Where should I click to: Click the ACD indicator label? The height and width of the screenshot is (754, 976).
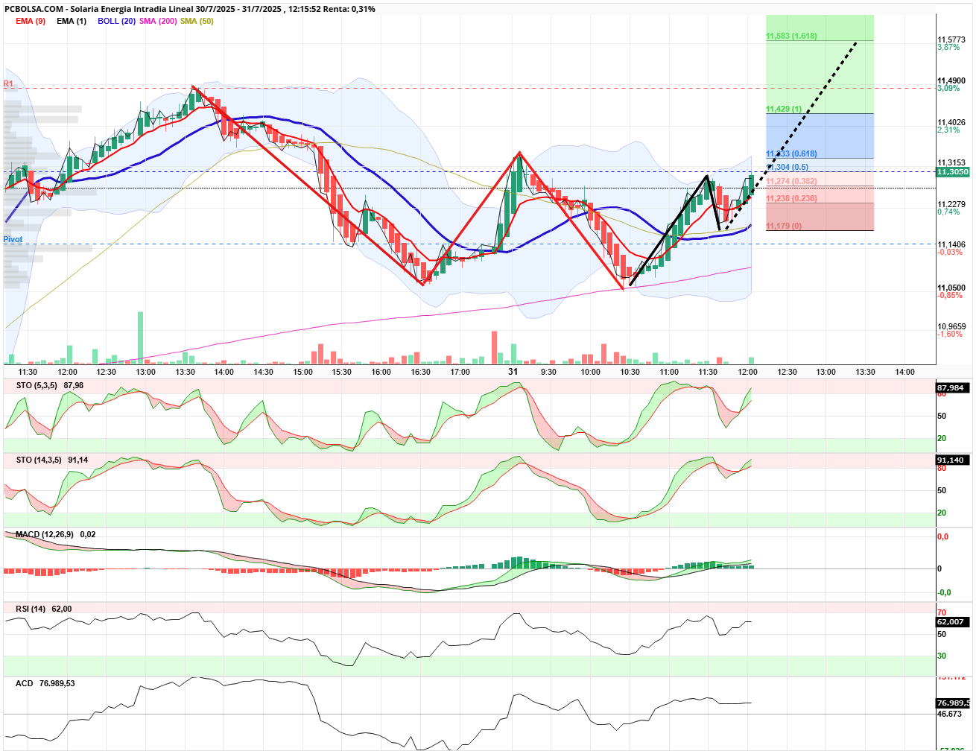(25, 683)
